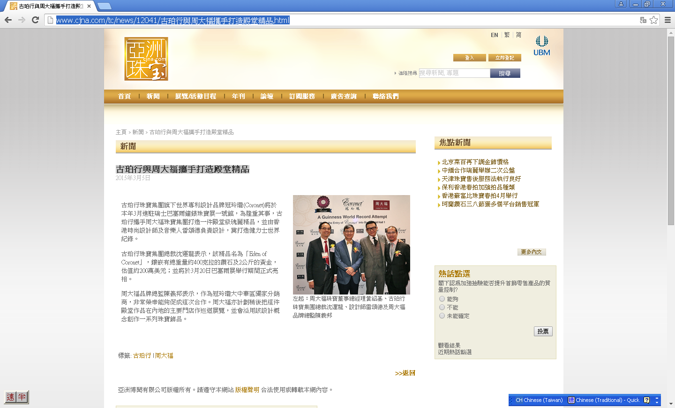Click 主頁 in the breadcrumb
Image resolution: width=675 pixels, height=408 pixels.
pos(121,132)
